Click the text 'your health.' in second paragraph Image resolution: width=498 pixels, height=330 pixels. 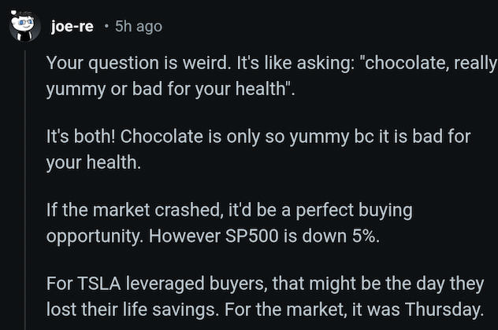(x=93, y=163)
